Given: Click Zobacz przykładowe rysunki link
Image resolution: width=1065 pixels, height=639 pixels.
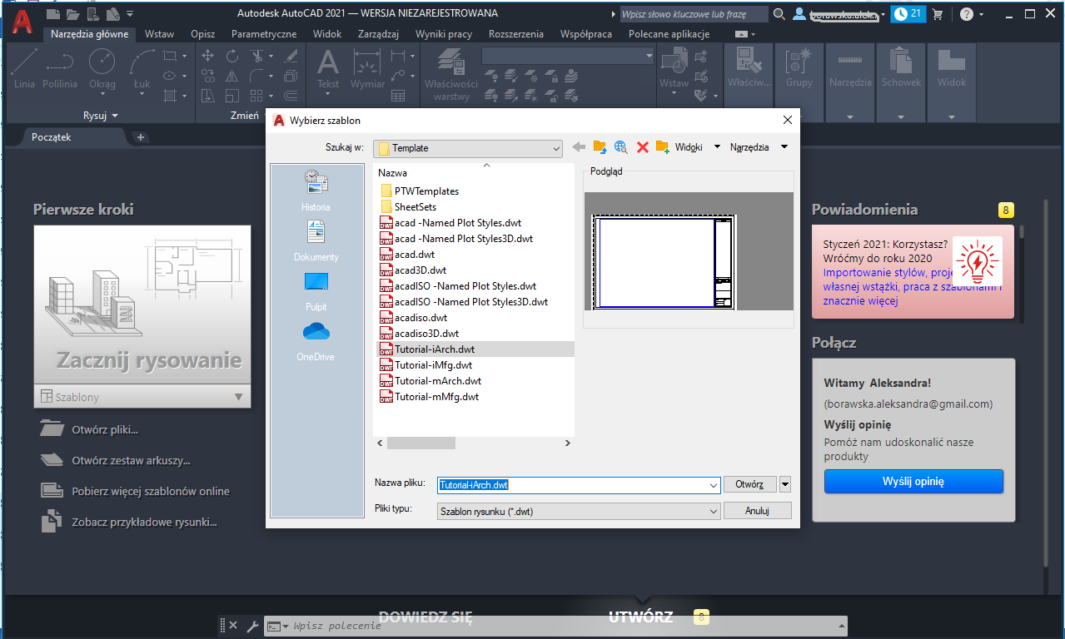Looking at the screenshot, I should (144, 523).
